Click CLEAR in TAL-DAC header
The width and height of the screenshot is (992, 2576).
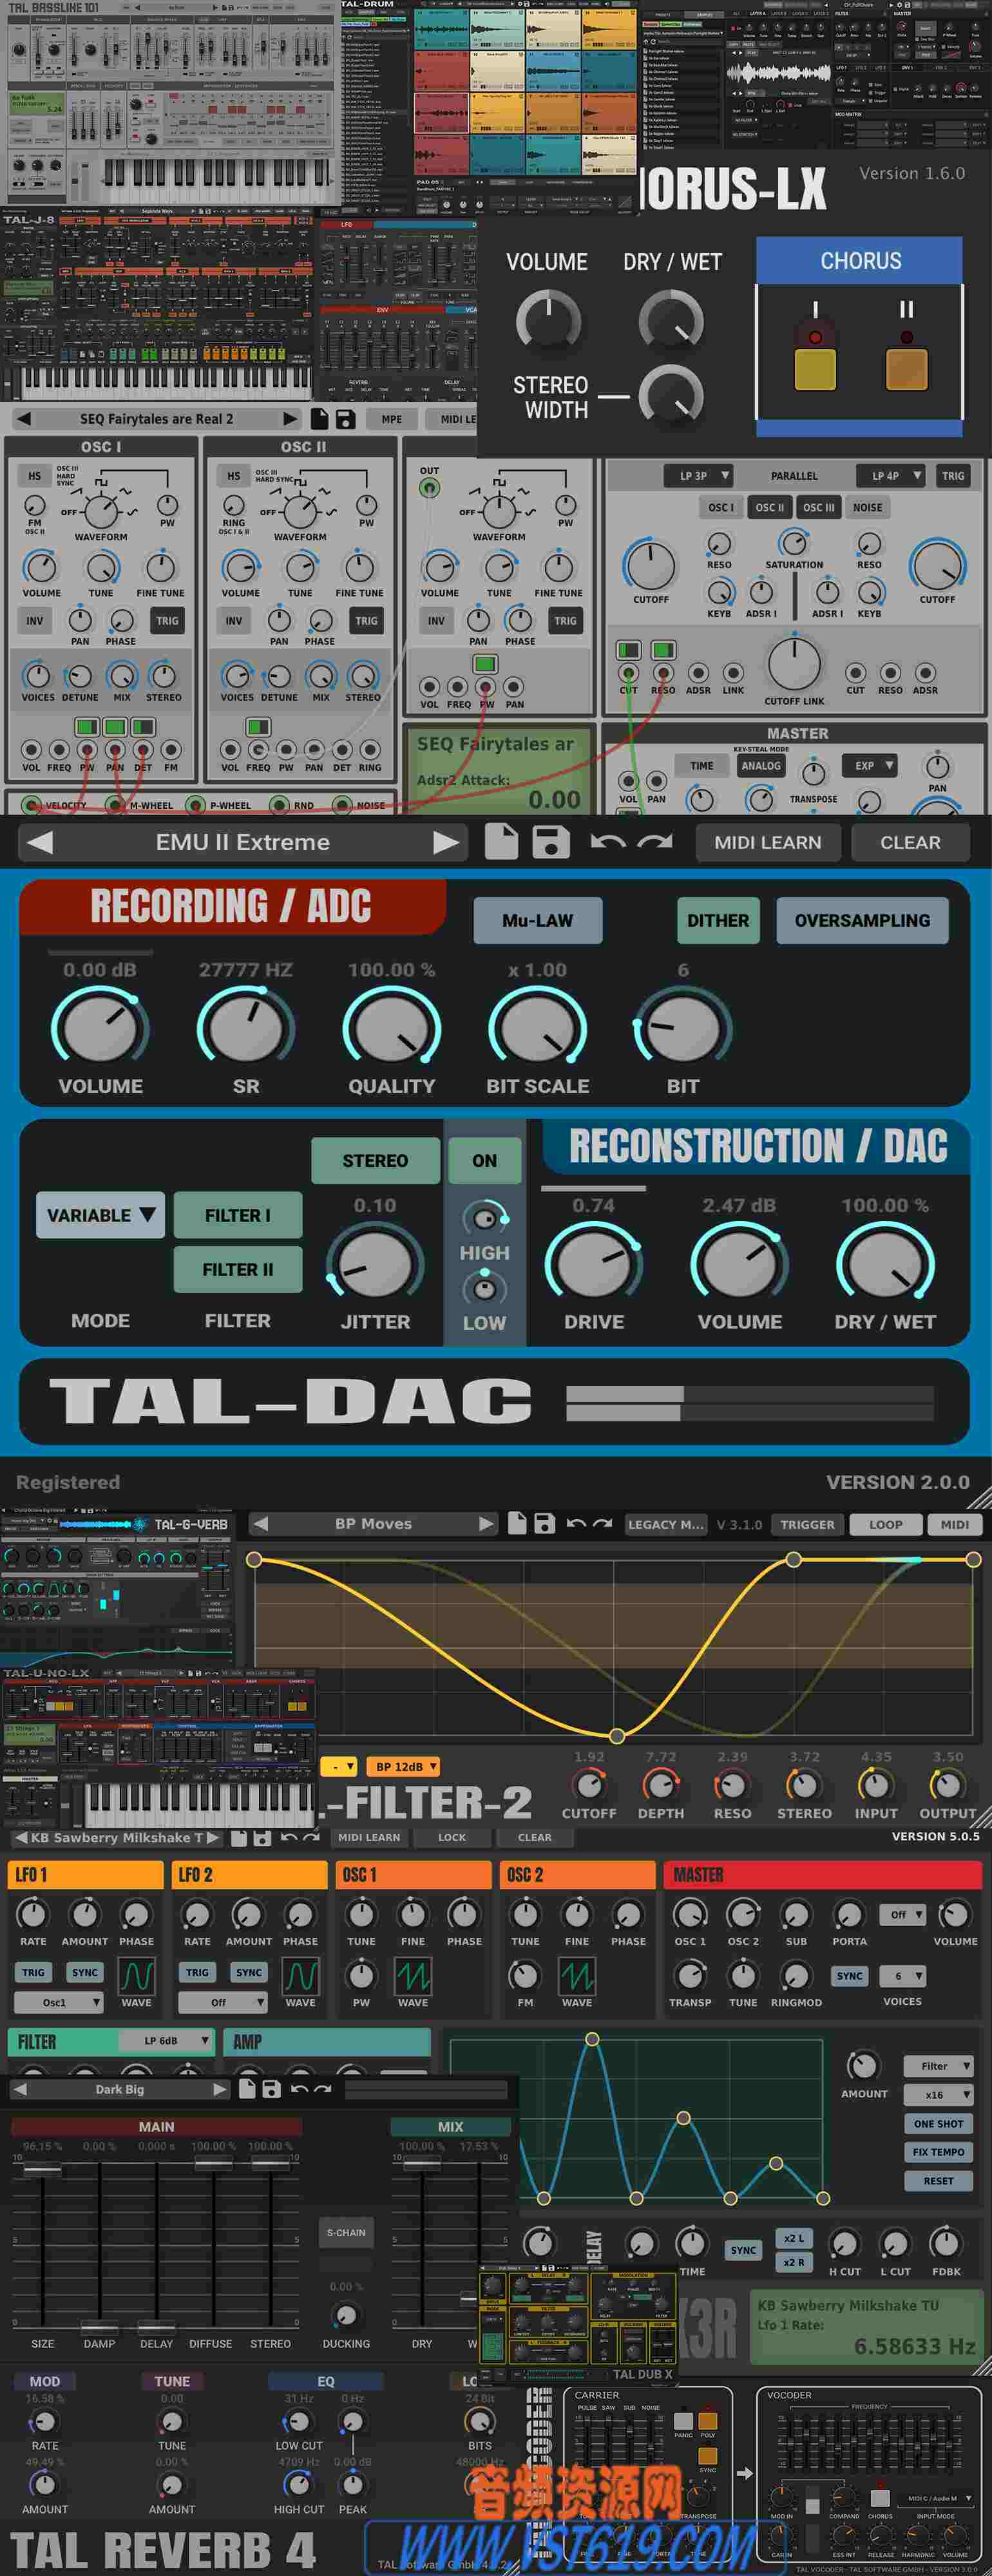tap(910, 842)
